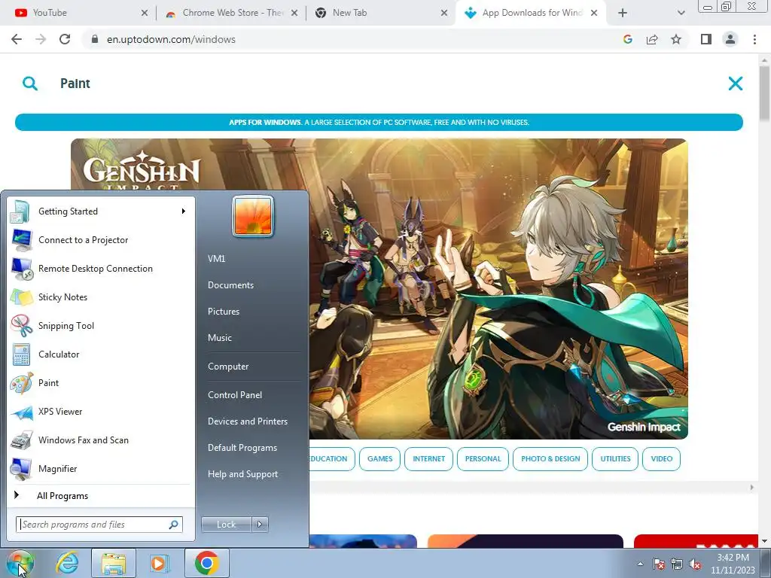Toggle Chrome side panel
This screenshot has width=771, height=578.
coord(706,39)
